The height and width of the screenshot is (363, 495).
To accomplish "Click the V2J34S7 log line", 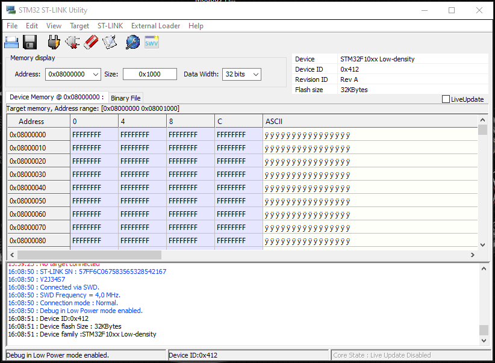I will [x=37, y=279].
